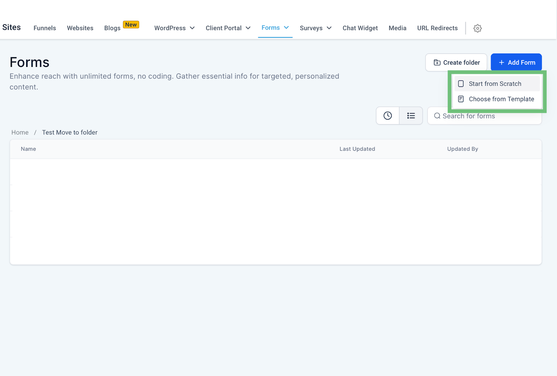Open the Media tab
The width and height of the screenshot is (557, 376).
point(397,28)
